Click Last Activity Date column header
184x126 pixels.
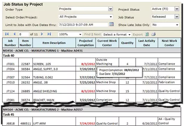click(x=147, y=43)
